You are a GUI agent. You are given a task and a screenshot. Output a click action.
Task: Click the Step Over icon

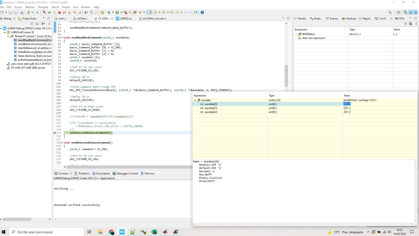click(75, 12)
